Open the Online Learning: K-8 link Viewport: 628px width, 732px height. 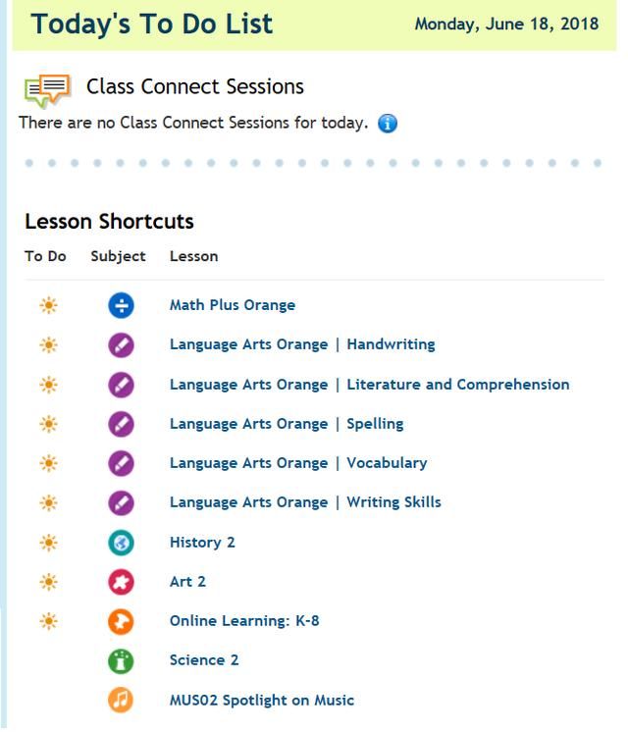coord(244,621)
